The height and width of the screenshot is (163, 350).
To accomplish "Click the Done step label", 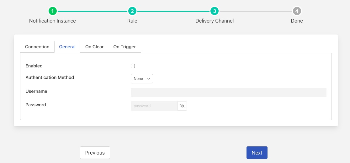I will tap(297, 21).
